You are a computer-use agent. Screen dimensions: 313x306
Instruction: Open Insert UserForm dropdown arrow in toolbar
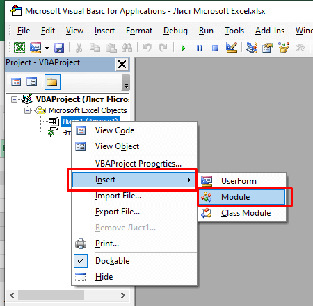coord(47,48)
